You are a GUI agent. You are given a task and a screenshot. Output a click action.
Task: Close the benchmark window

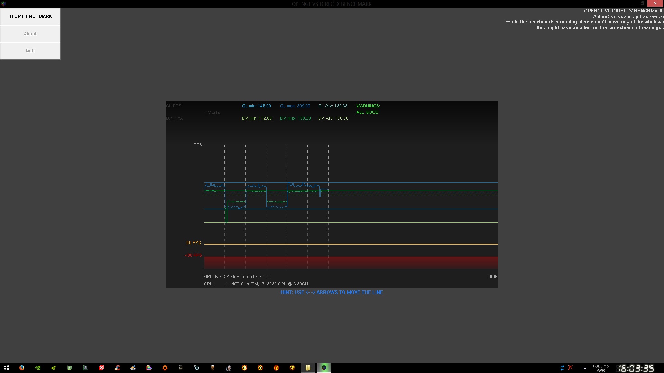coord(655,3)
